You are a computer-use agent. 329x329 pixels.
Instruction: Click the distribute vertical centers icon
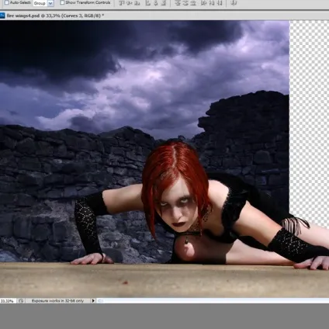point(185,3)
